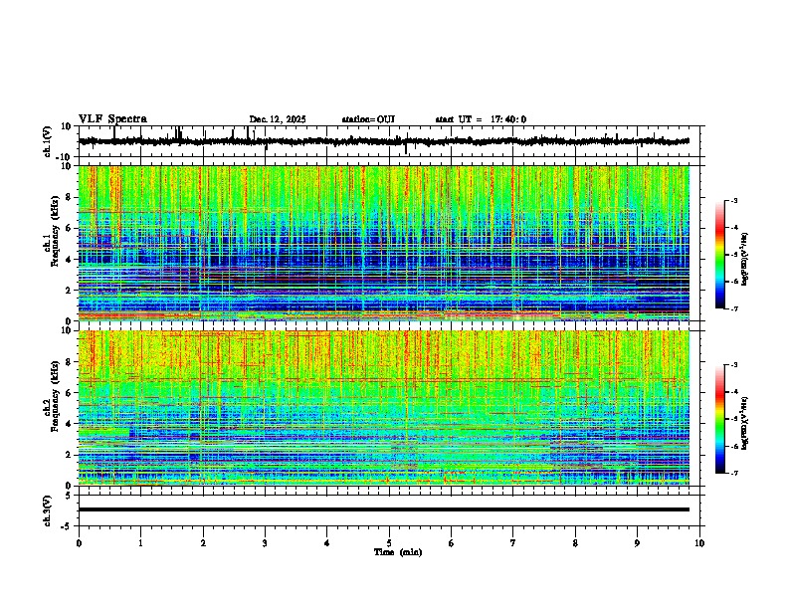Click time axis tick label "1"
The height and width of the screenshot is (609, 788).
141,543
